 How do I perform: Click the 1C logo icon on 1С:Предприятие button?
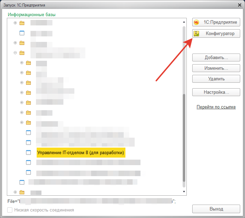coord(196,22)
